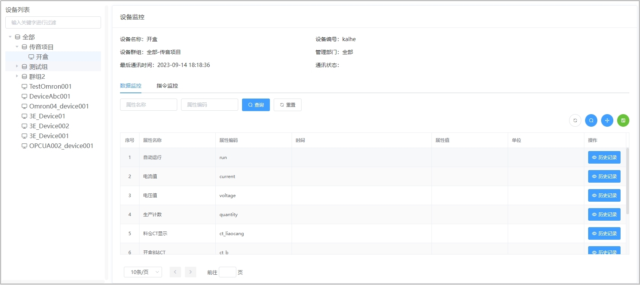The height and width of the screenshot is (285, 640).
Task: Open the 10条/页 page size dropdown
Action: coord(143,272)
